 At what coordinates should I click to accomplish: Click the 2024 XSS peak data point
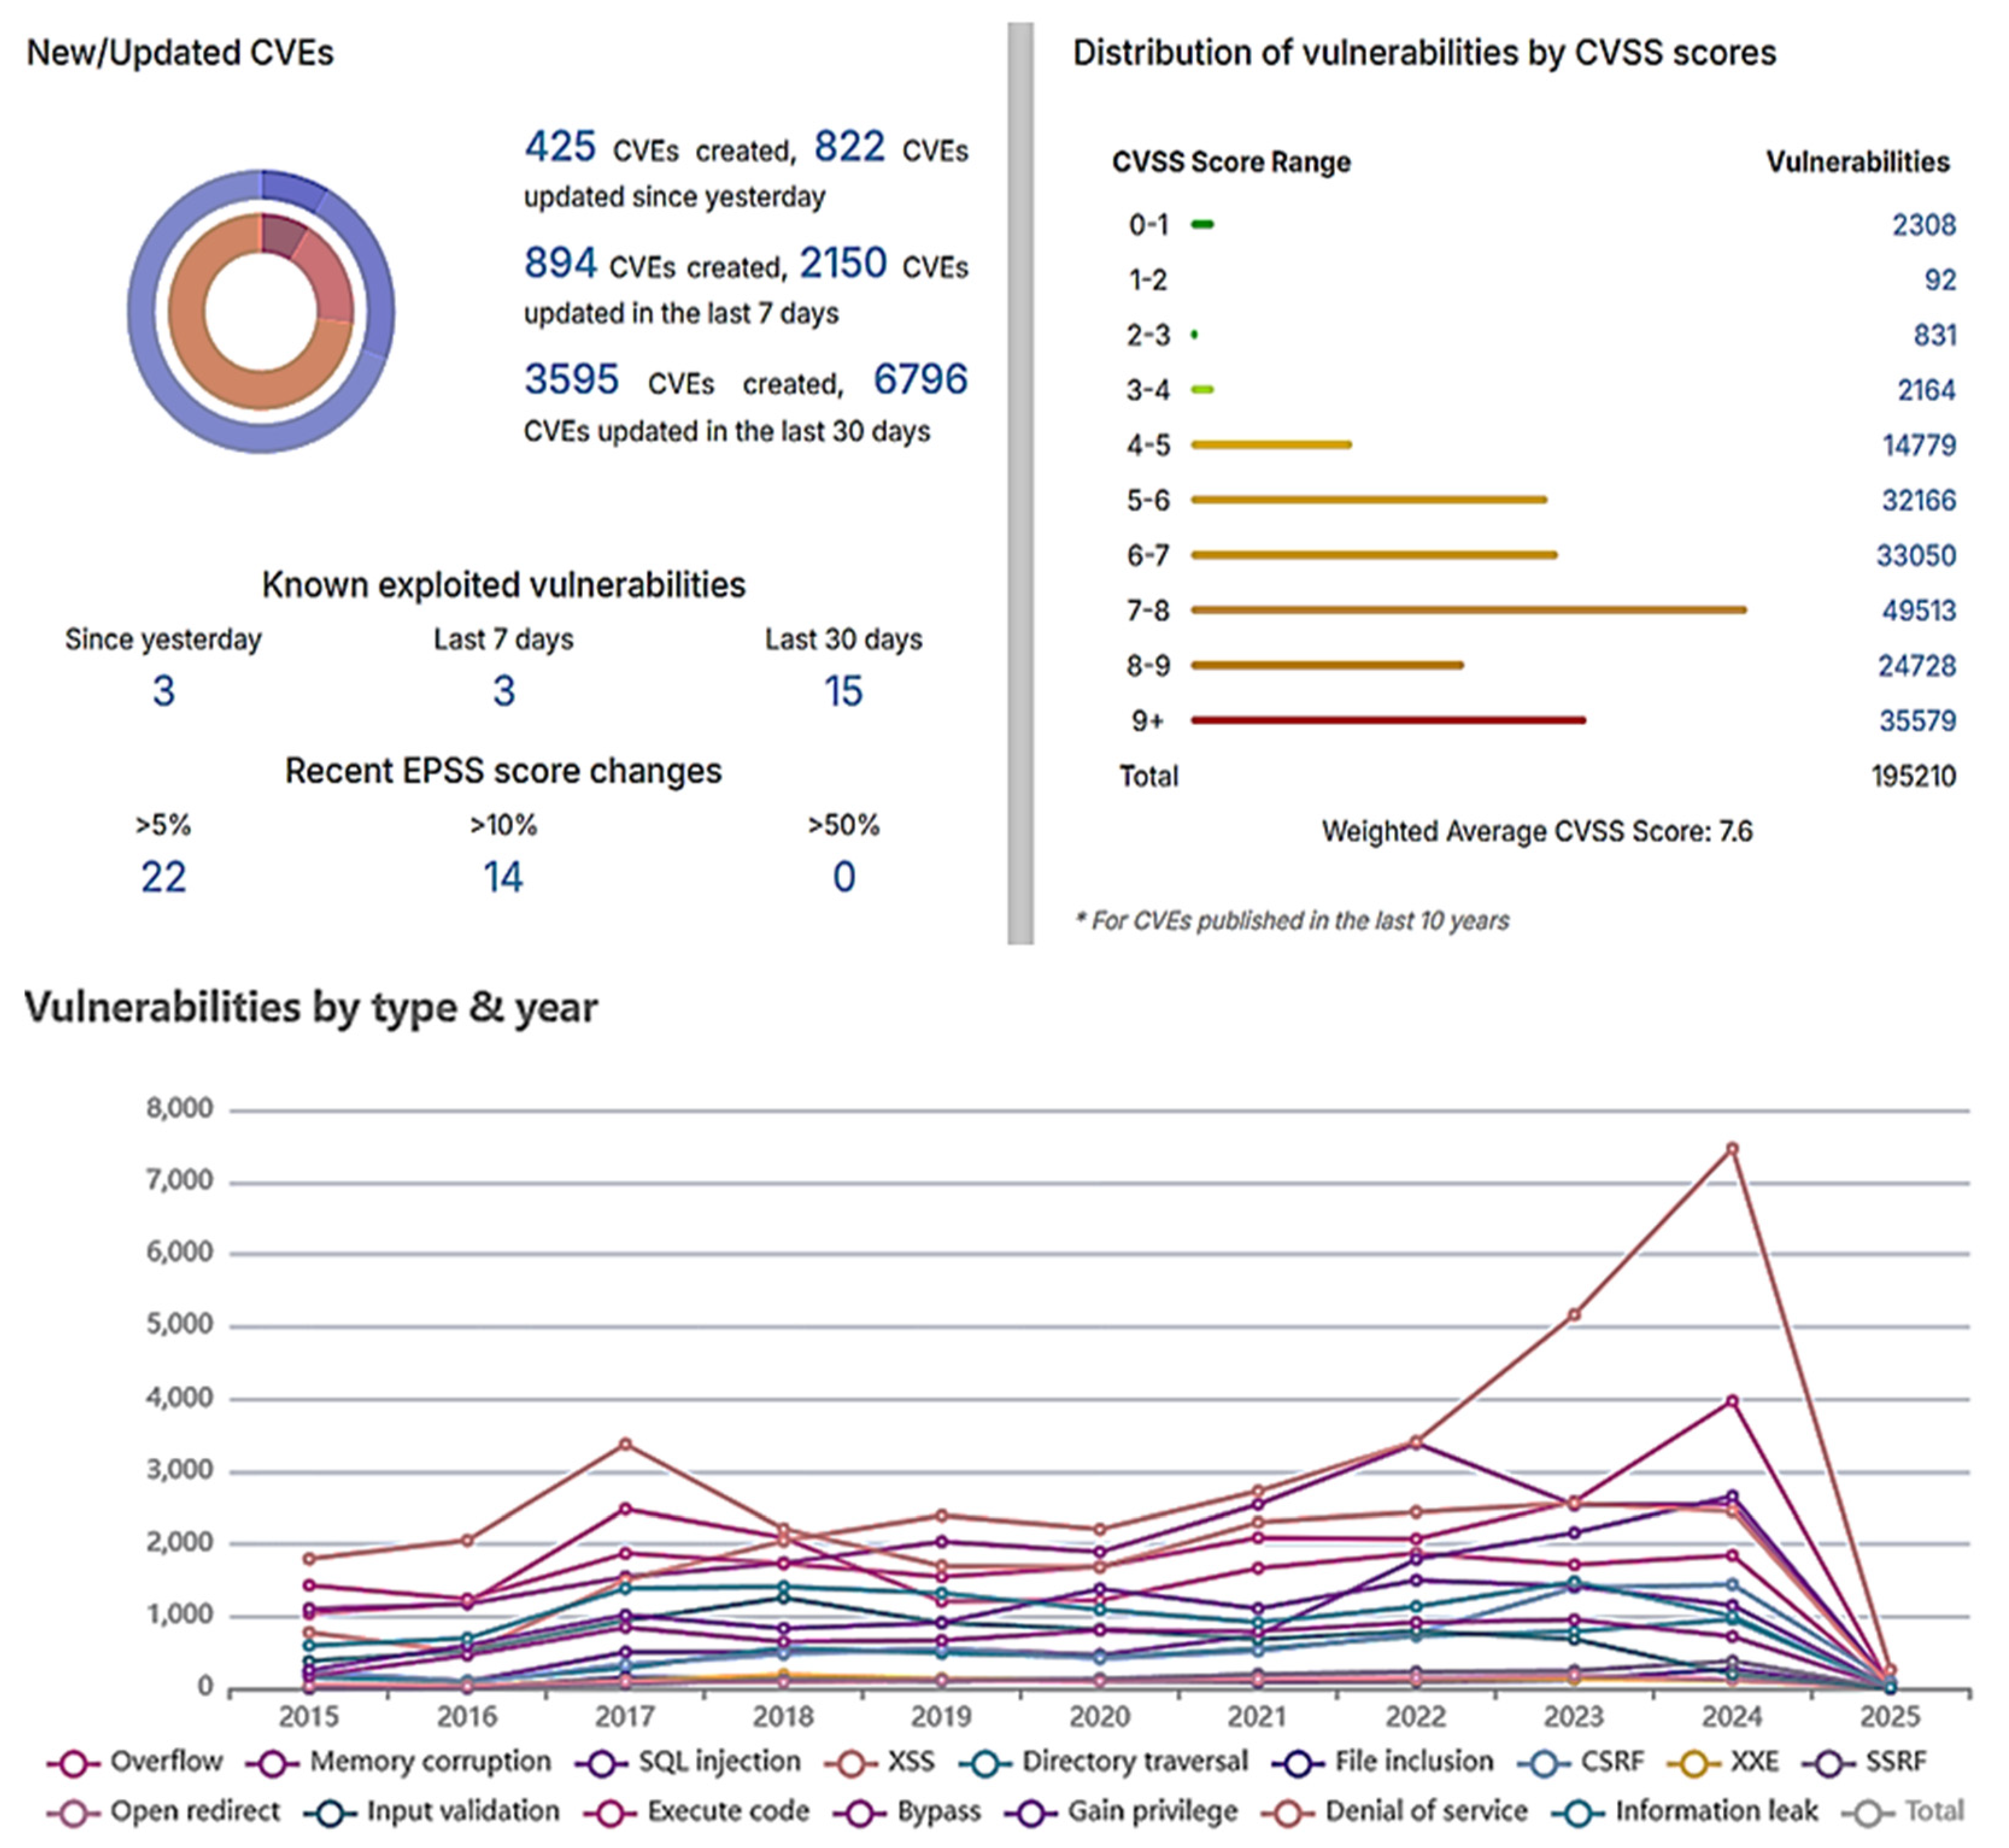[x=1732, y=1149]
